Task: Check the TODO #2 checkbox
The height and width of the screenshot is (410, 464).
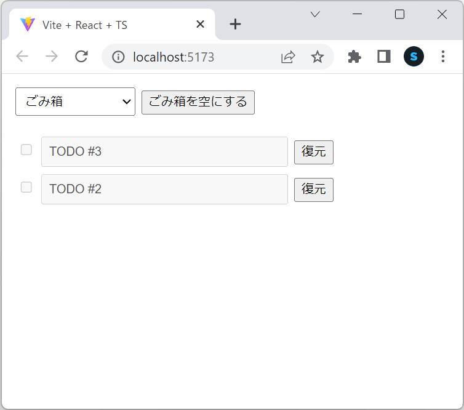Action: (x=26, y=187)
